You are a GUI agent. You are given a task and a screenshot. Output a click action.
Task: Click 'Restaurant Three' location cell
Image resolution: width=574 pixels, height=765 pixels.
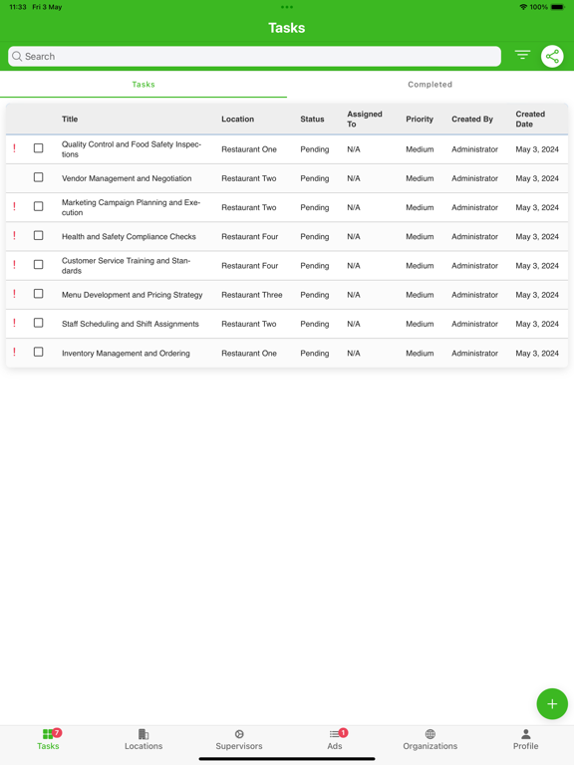[x=252, y=295]
